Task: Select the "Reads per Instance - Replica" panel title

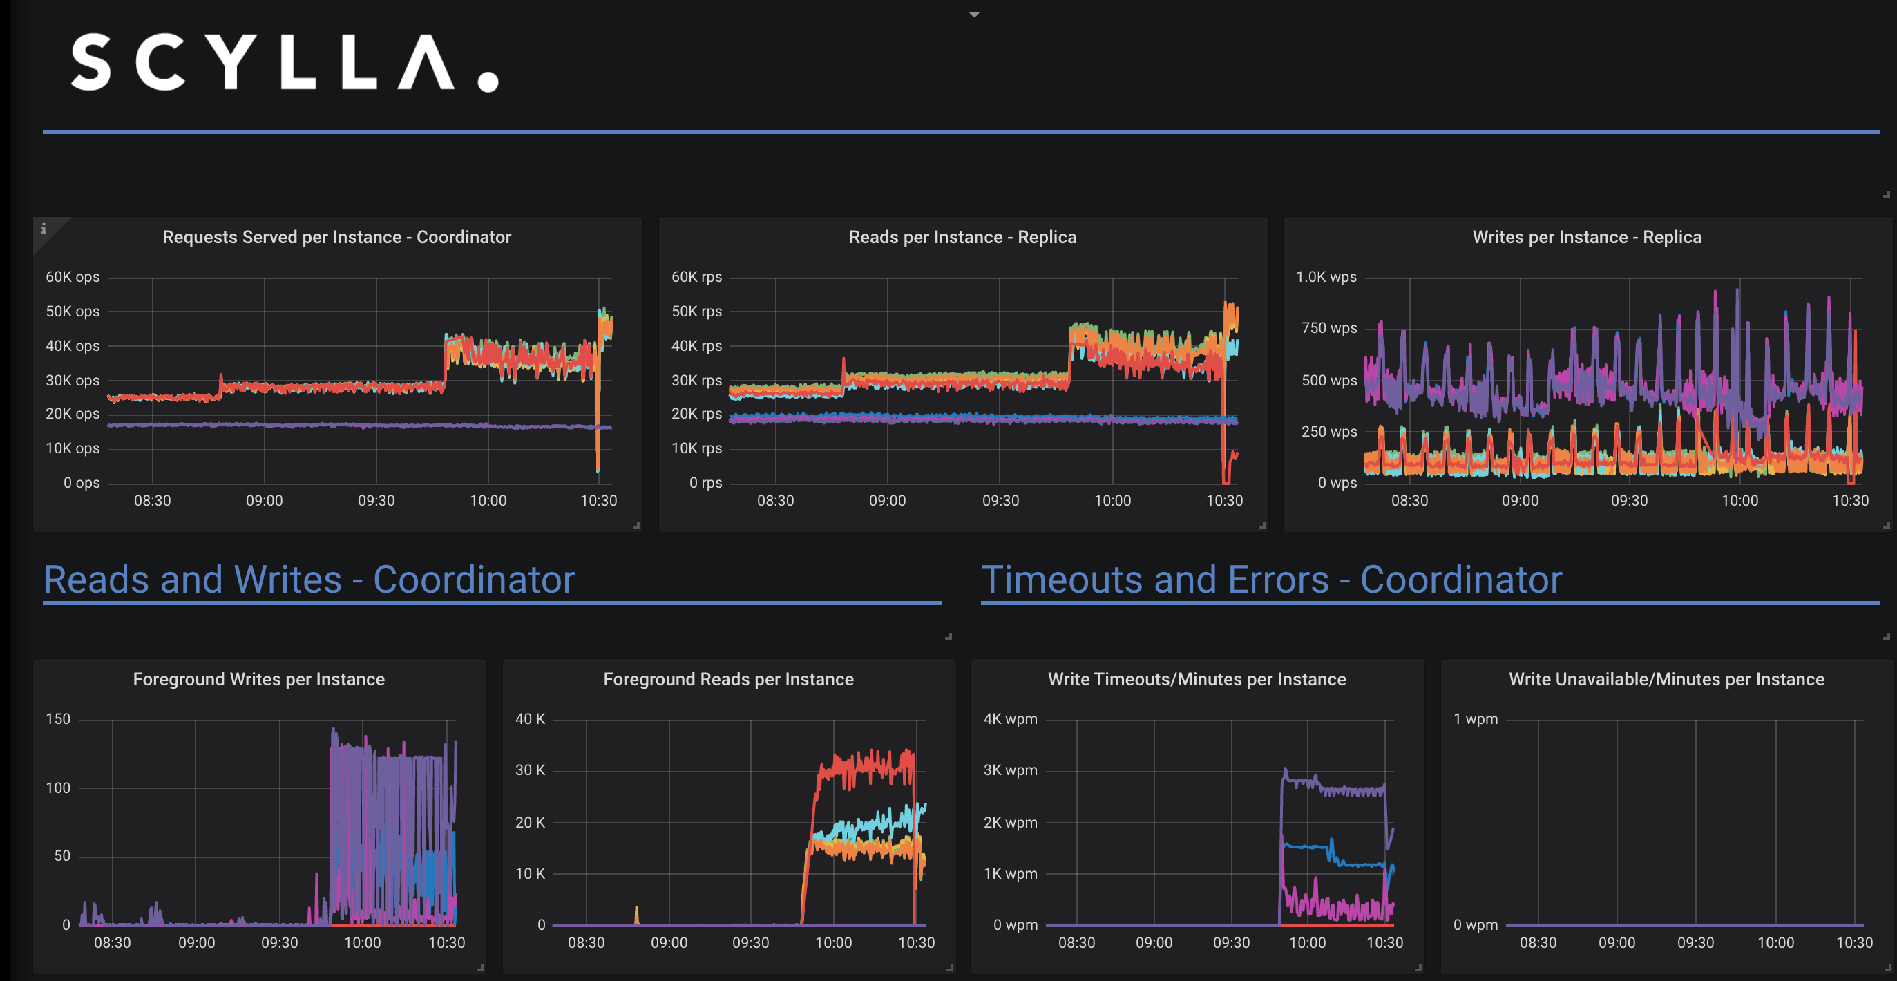Action: coord(962,237)
